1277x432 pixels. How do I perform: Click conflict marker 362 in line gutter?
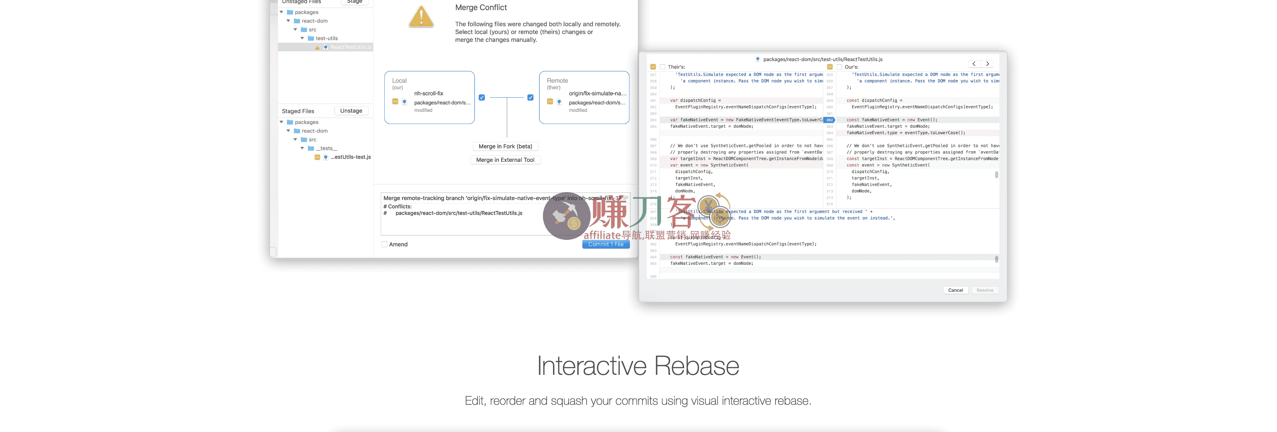coord(829,120)
